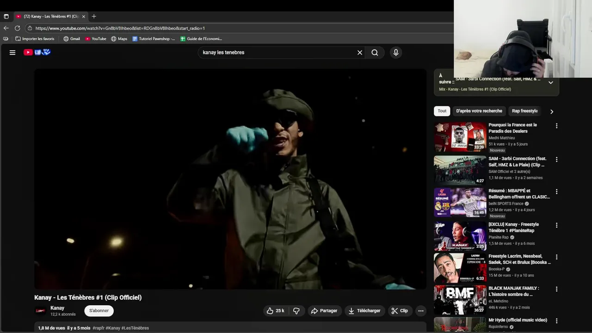Image resolution: width=592 pixels, height=333 pixels.
Task: Open Medhi Matthieu channel name
Action: 502,138
